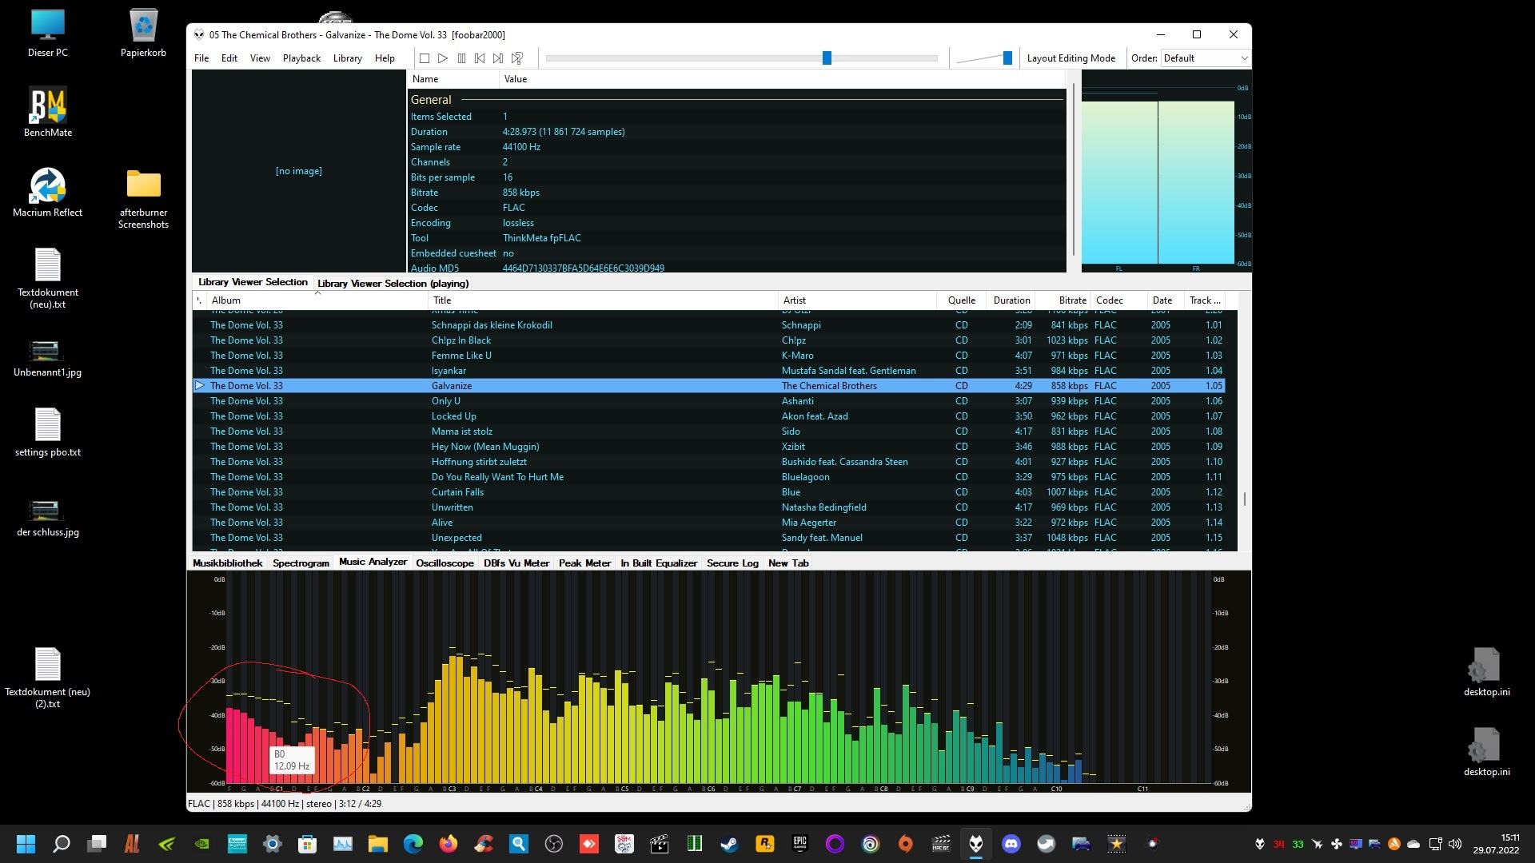Open the File menu
Screen dimensions: 1535x863
tap(201, 58)
